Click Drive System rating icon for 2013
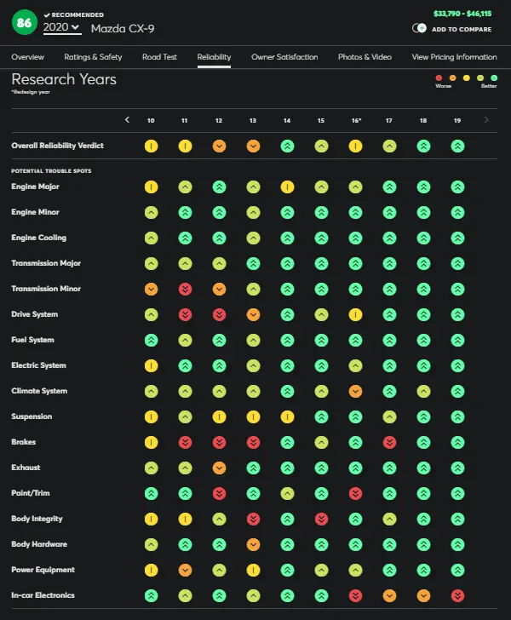 coord(253,314)
